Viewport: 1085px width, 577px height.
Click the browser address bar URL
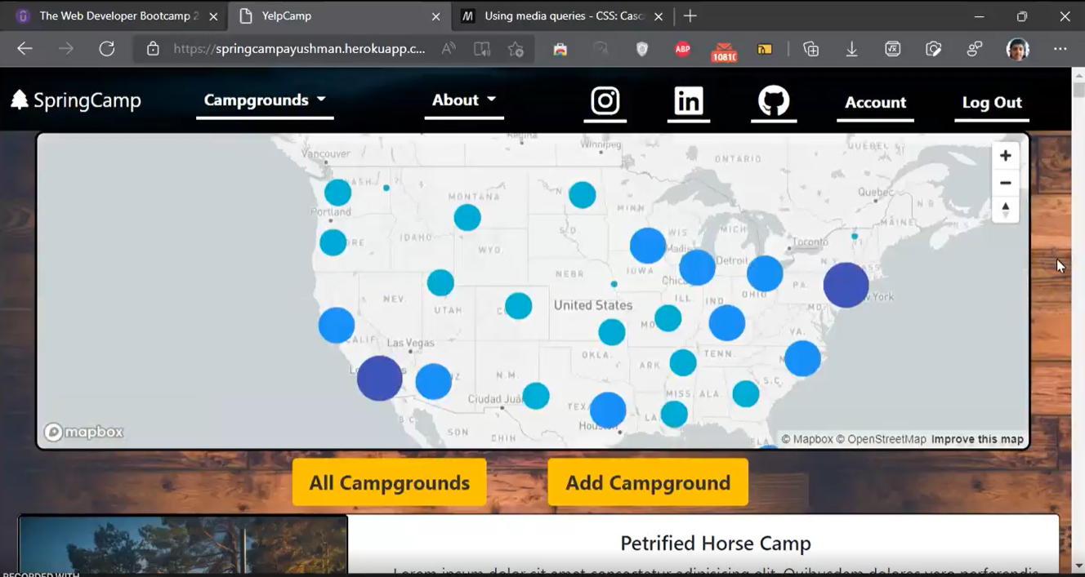(299, 49)
